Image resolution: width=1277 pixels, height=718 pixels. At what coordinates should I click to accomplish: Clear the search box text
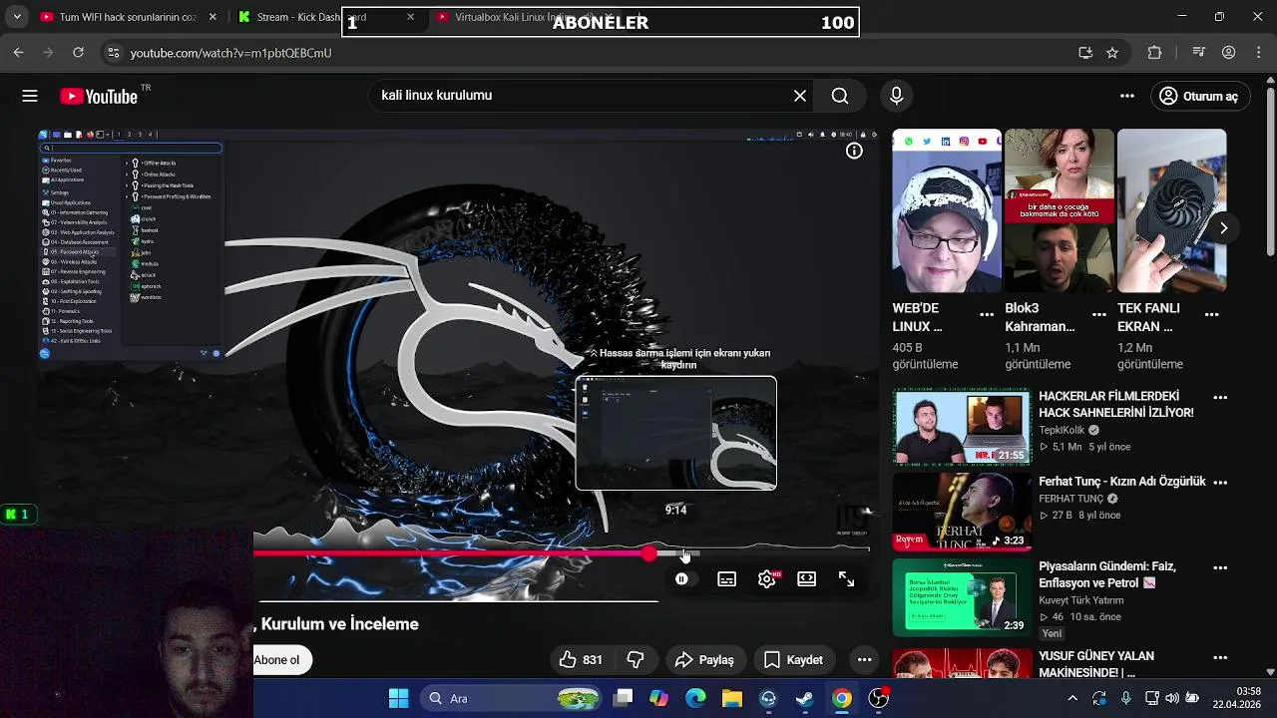tap(800, 96)
